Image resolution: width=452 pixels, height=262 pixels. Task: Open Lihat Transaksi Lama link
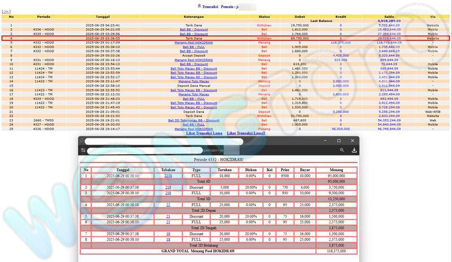pos(204,133)
